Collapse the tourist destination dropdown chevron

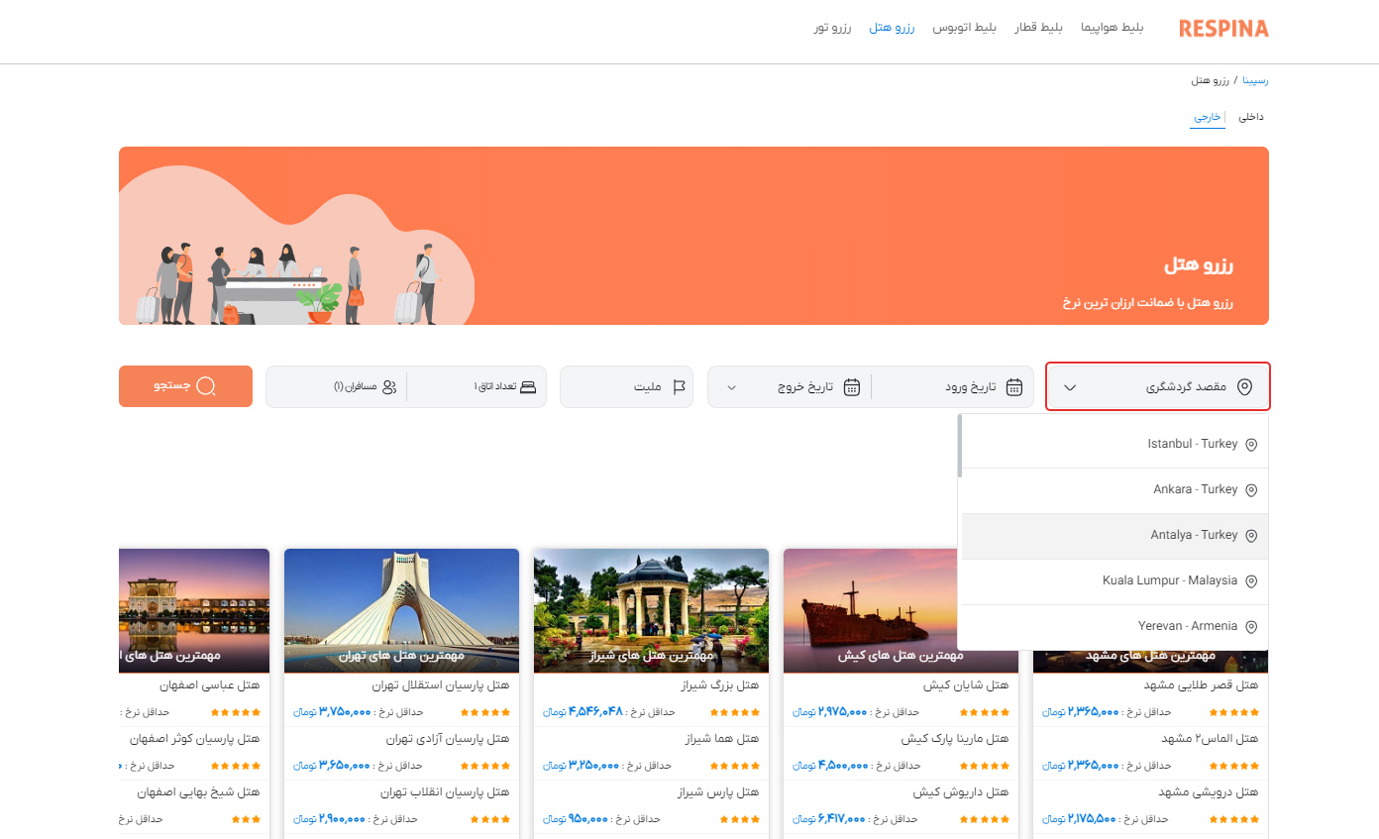(1070, 387)
